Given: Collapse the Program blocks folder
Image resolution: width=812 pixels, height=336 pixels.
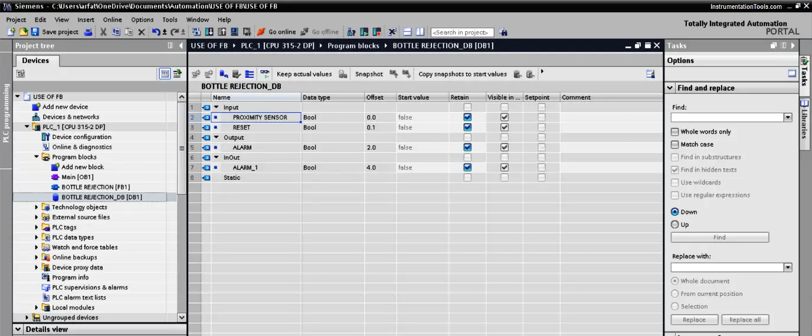Looking at the screenshot, I should (x=36, y=157).
